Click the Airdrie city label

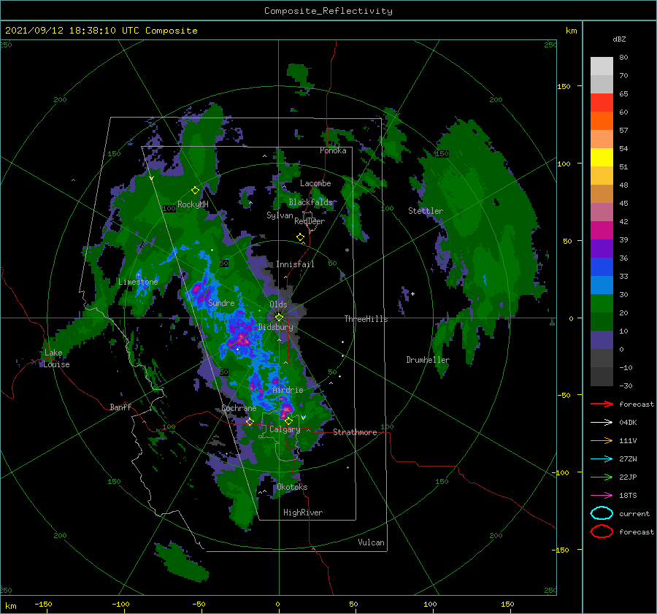(x=288, y=390)
